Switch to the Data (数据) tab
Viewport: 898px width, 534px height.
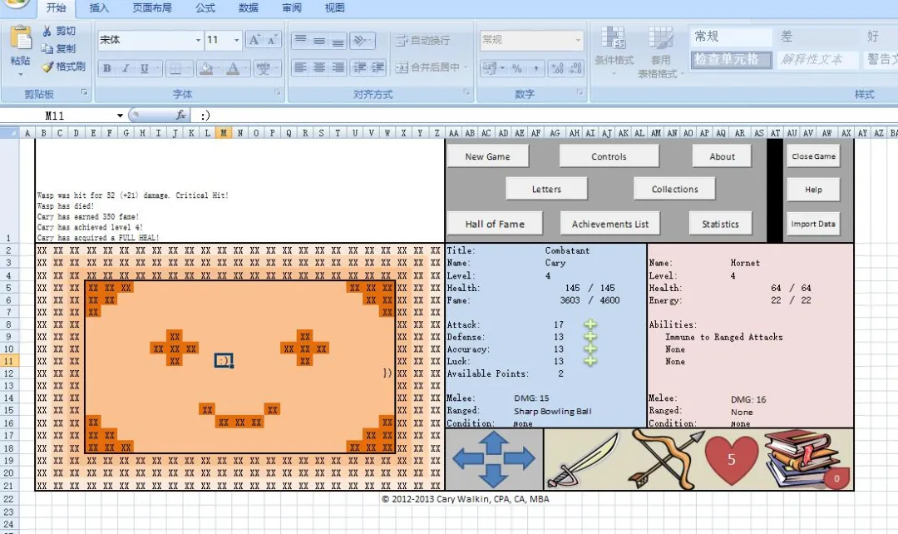pos(248,7)
